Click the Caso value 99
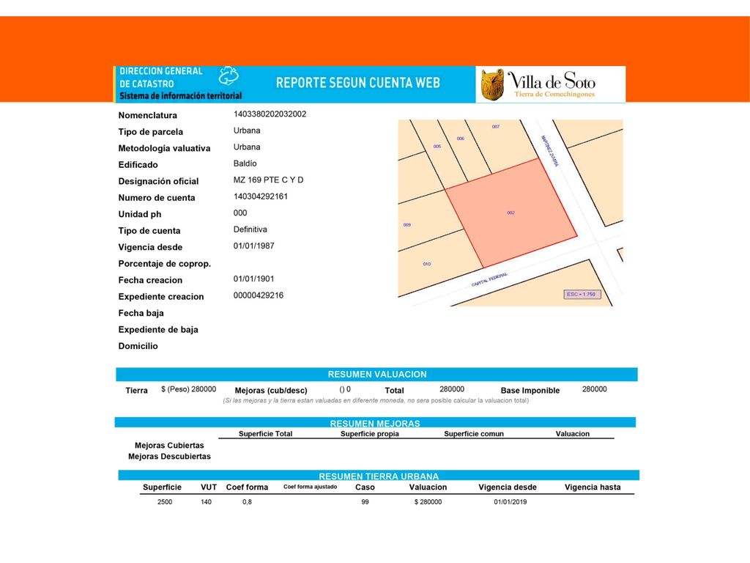The image size is (750, 563). pos(365,501)
